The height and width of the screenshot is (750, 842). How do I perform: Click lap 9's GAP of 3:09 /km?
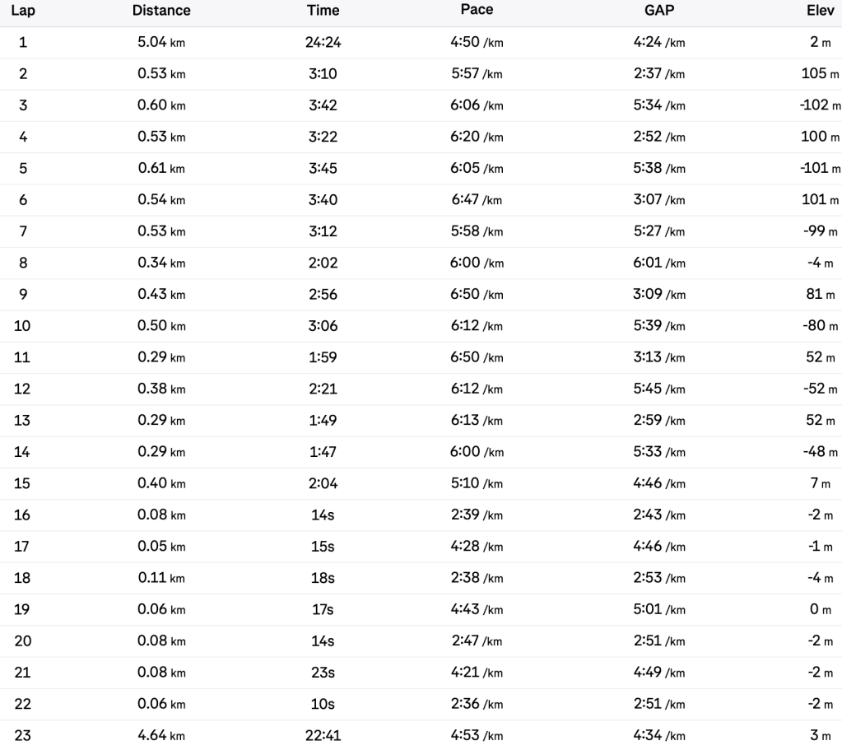[659, 295]
